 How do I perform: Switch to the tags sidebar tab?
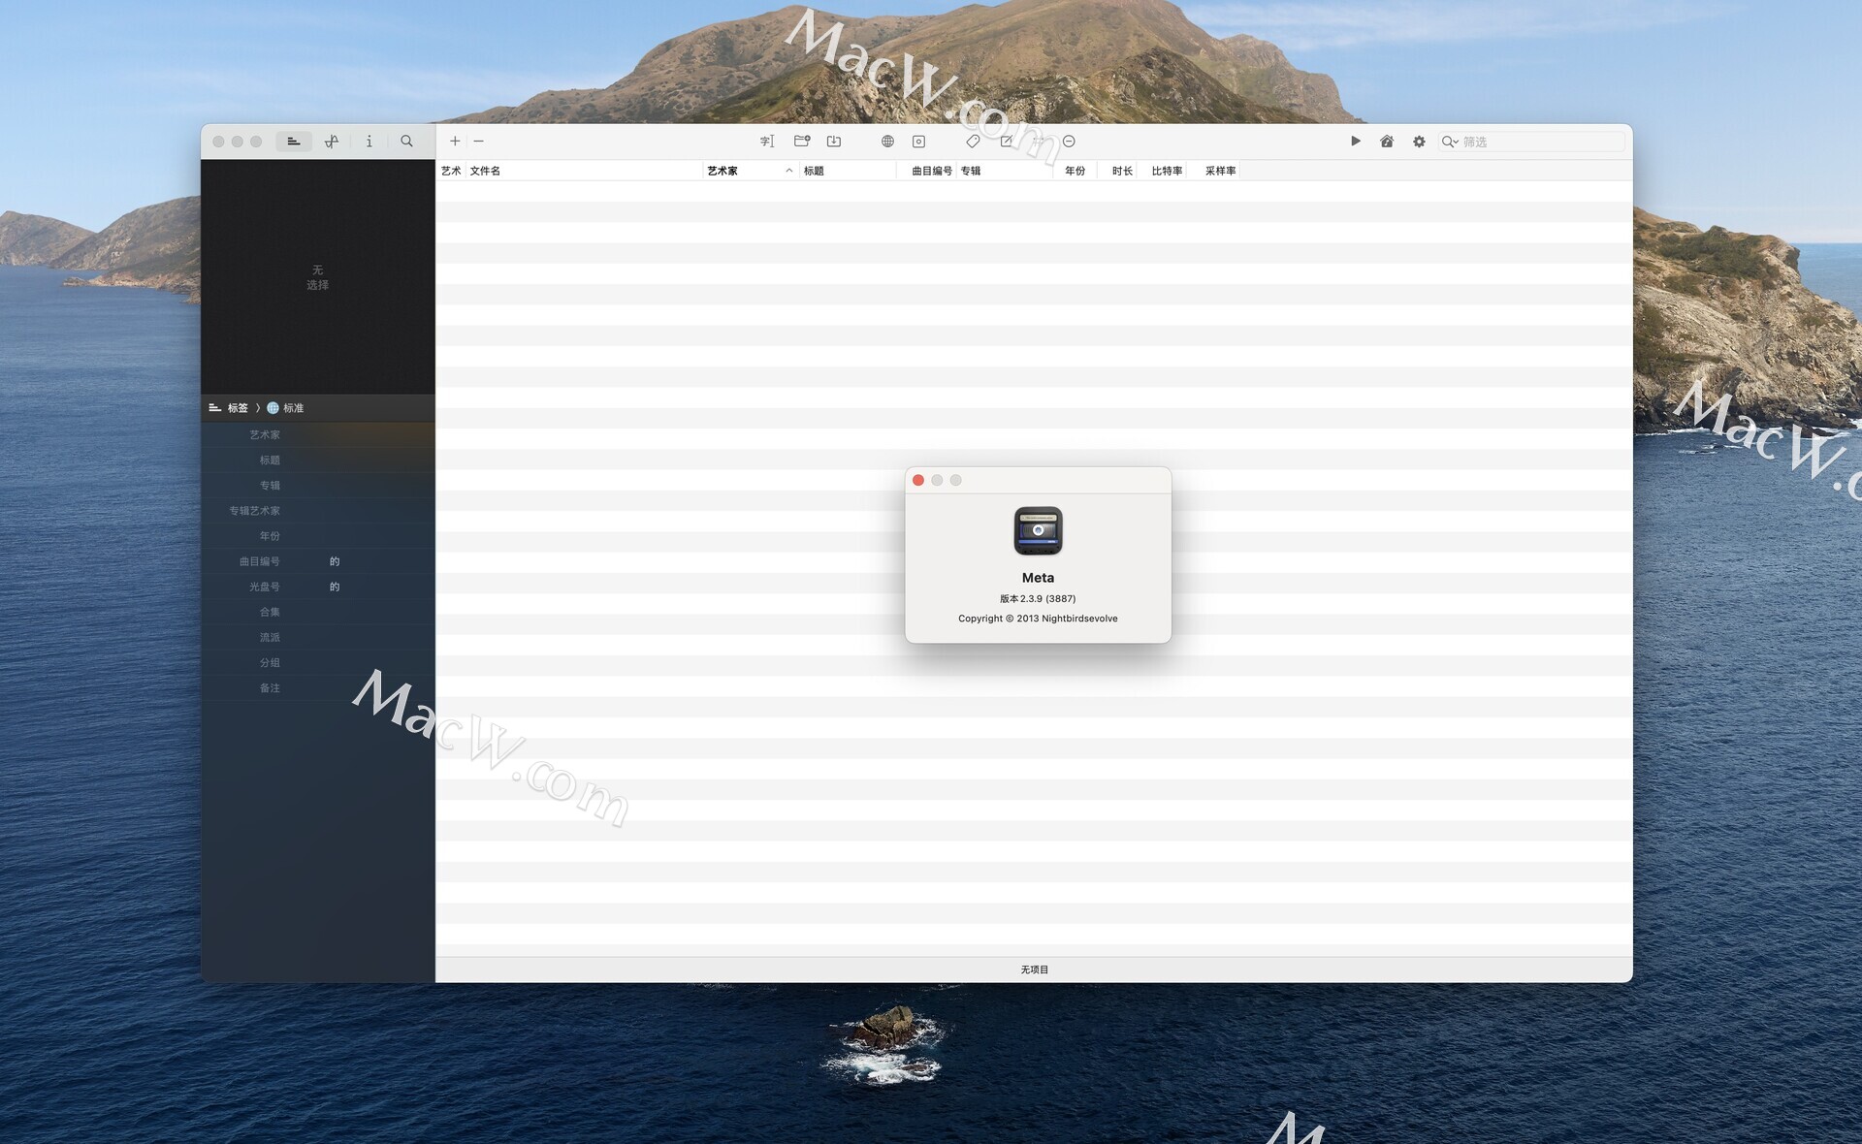(293, 142)
